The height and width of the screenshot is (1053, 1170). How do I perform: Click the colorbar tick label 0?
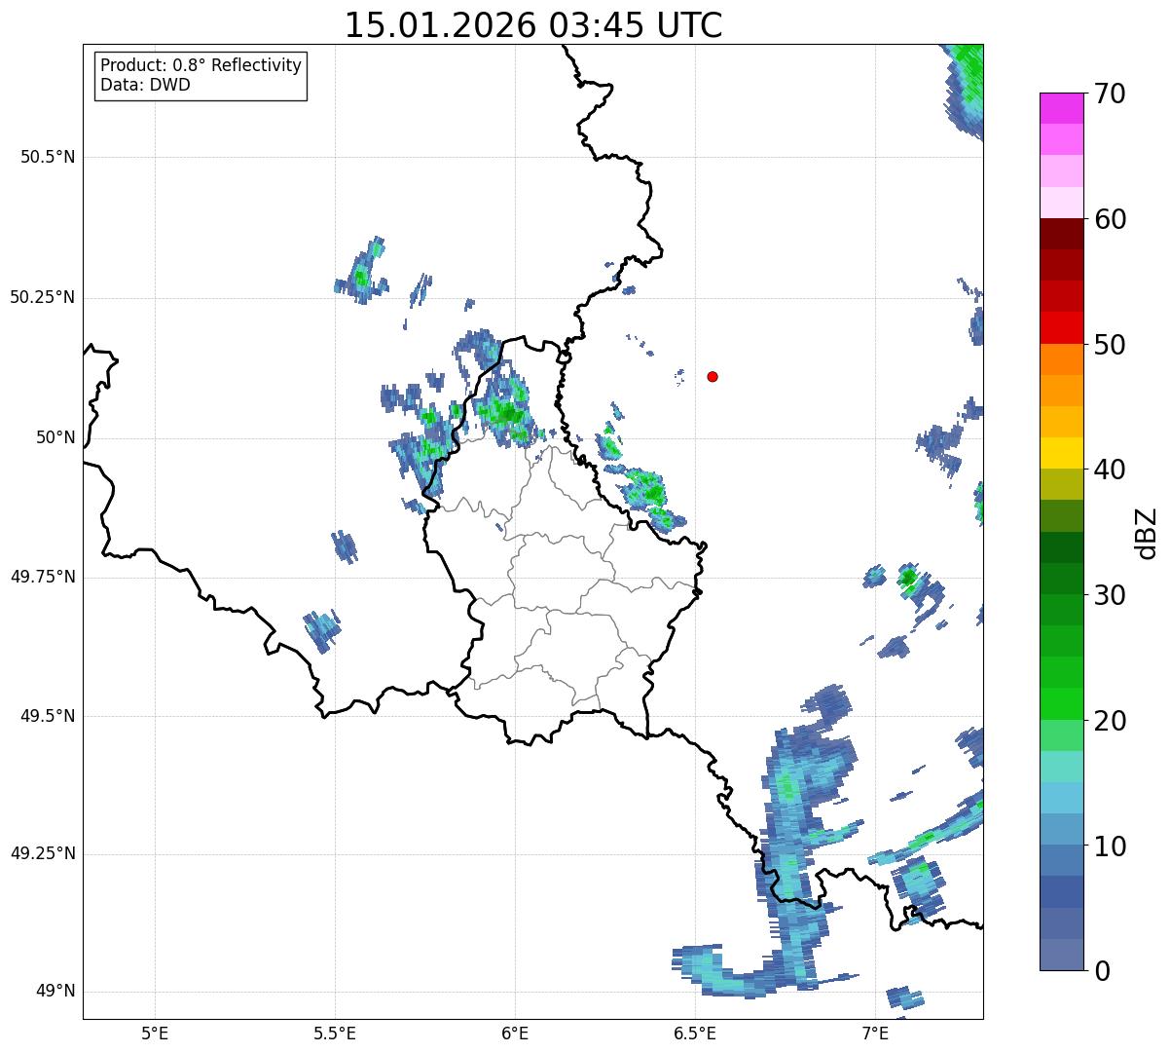[x=1103, y=970]
